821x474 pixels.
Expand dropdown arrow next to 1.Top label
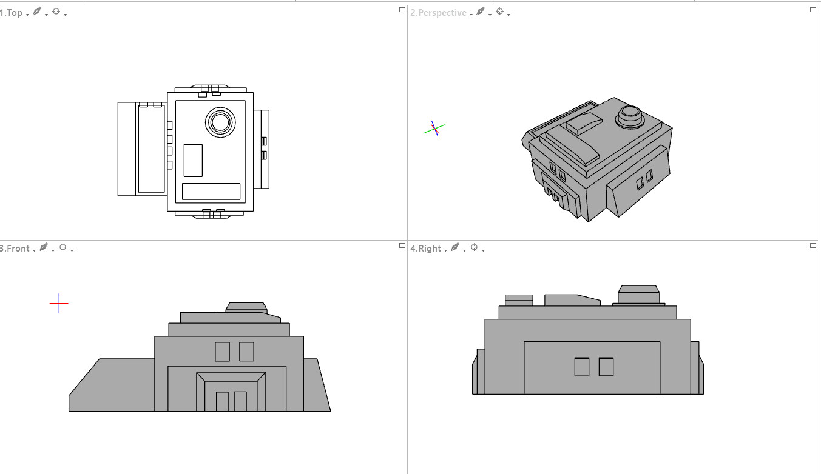[x=27, y=15]
